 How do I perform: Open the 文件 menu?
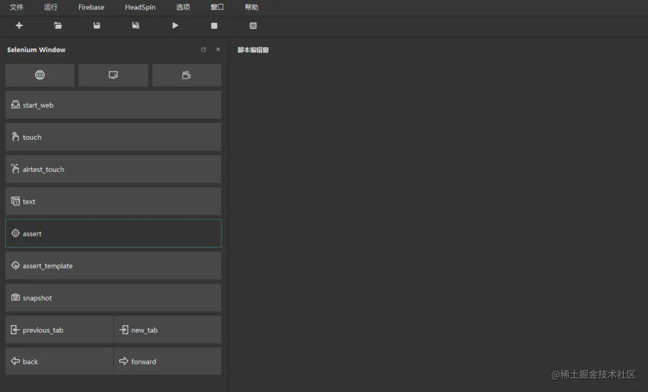[x=17, y=7]
